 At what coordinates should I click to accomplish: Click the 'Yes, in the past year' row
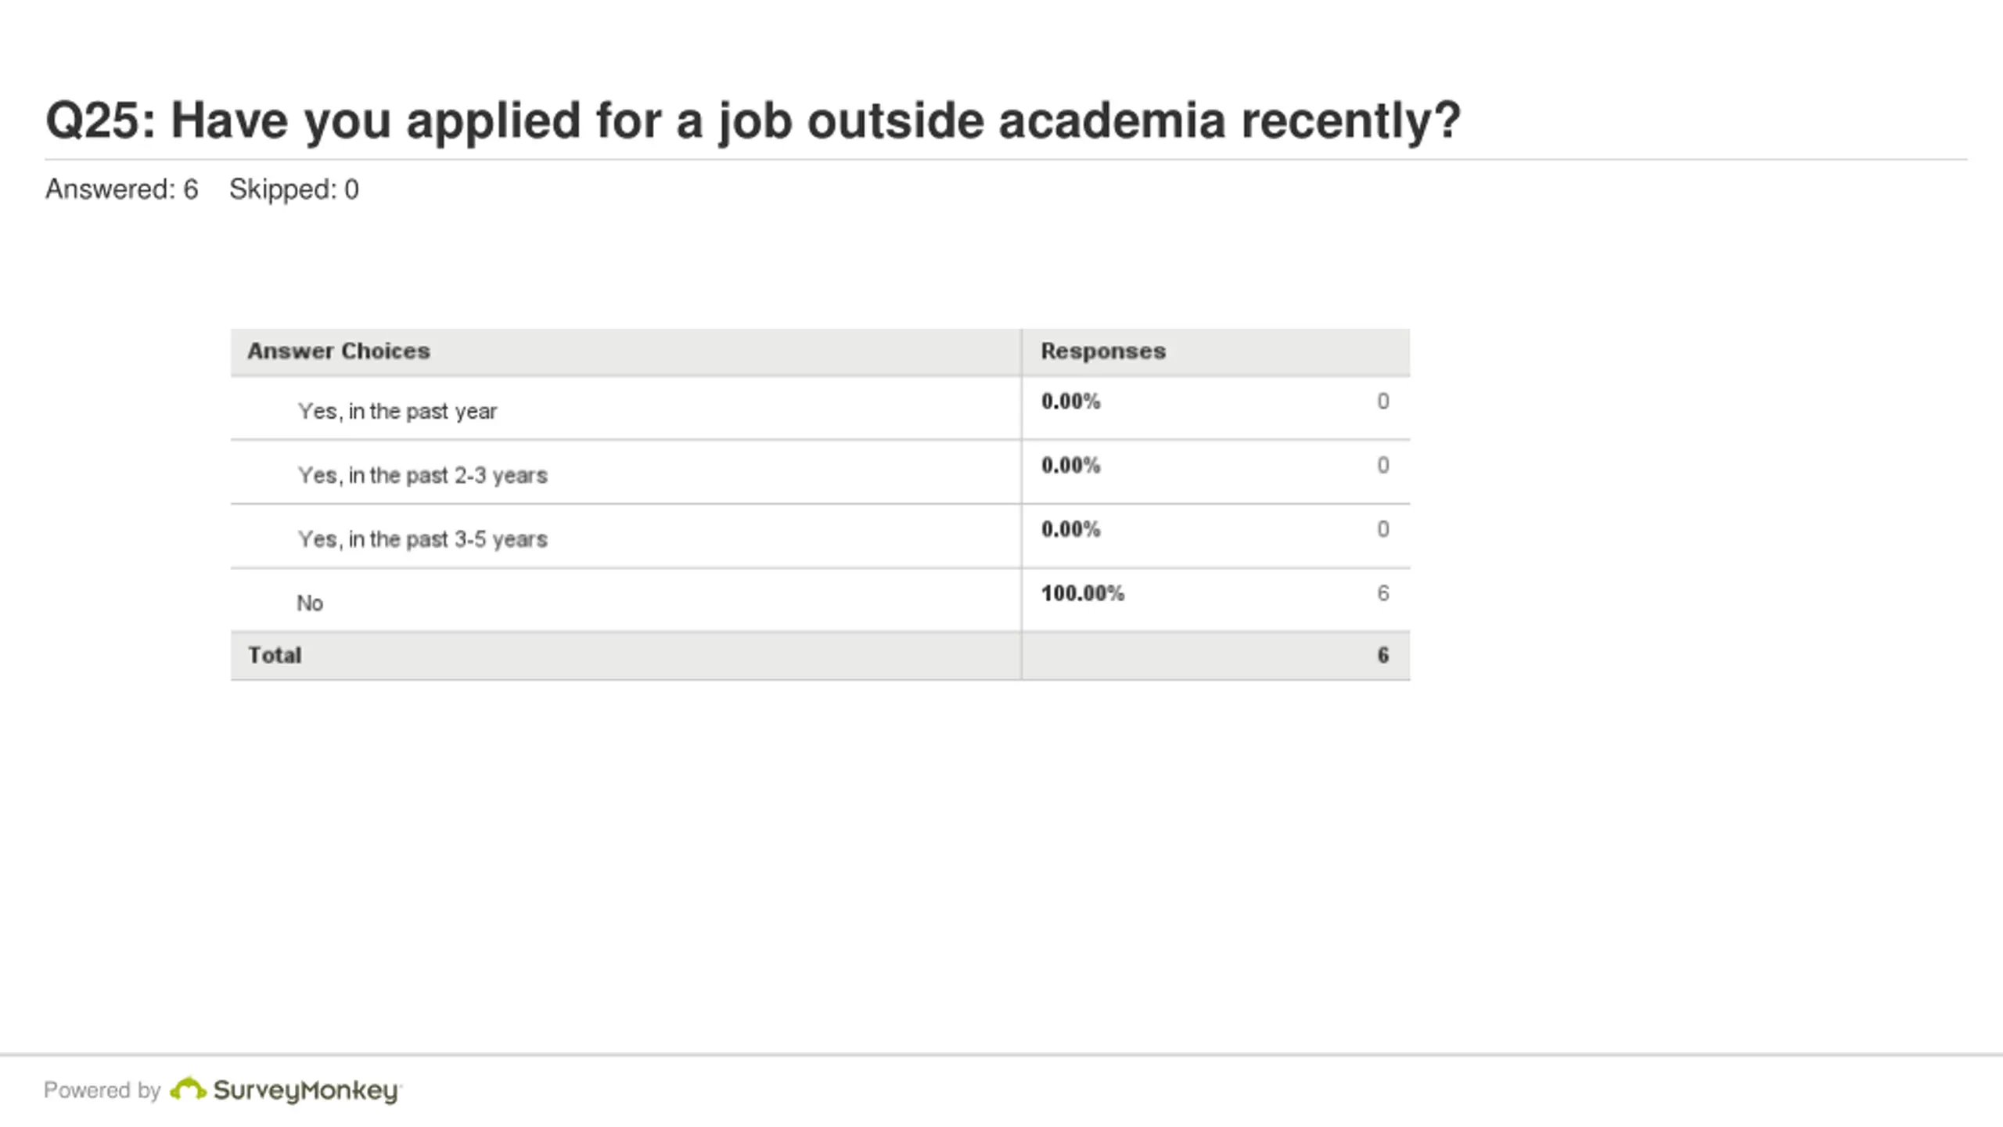(820, 409)
